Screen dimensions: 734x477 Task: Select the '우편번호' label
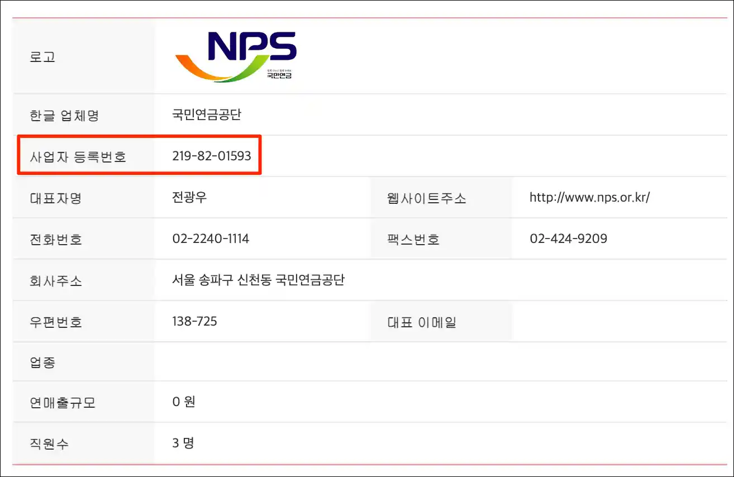pos(56,322)
